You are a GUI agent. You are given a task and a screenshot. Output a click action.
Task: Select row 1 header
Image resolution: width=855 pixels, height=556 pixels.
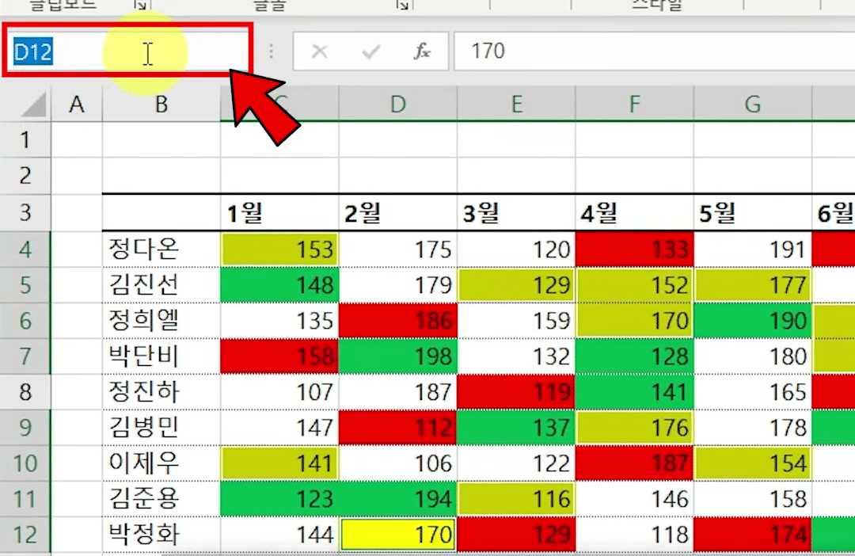point(25,140)
